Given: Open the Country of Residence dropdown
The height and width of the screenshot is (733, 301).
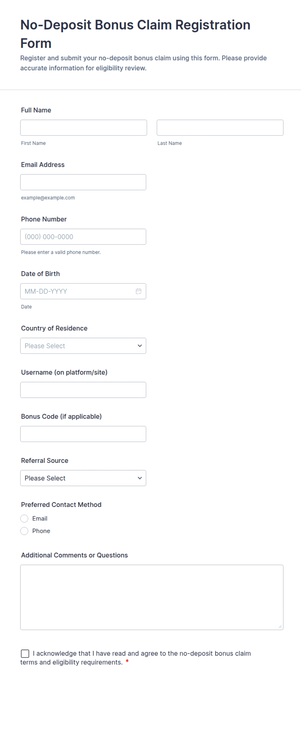Looking at the screenshot, I should tap(83, 346).
